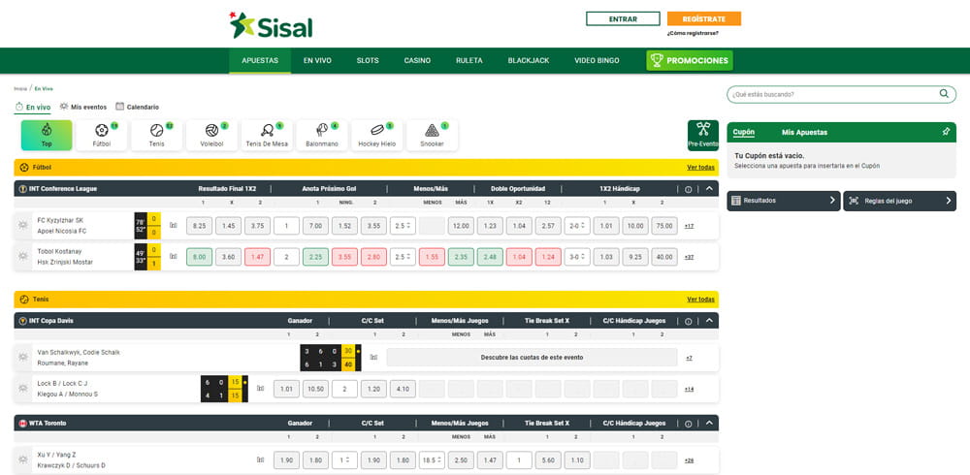Open info for WTA Toronto
Screen dimensions: 970x475
[689, 424]
